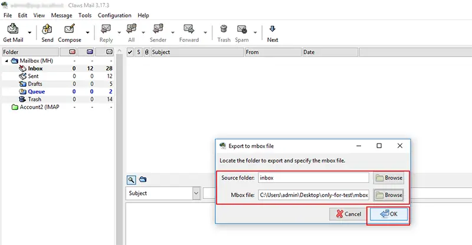This screenshot has height=245, width=472.
Task: Browse for the source folder
Action: click(x=389, y=178)
